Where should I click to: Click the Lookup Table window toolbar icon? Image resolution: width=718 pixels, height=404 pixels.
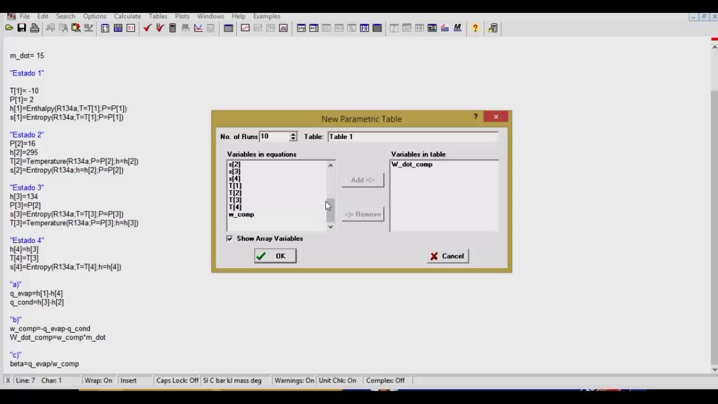tap(377, 28)
